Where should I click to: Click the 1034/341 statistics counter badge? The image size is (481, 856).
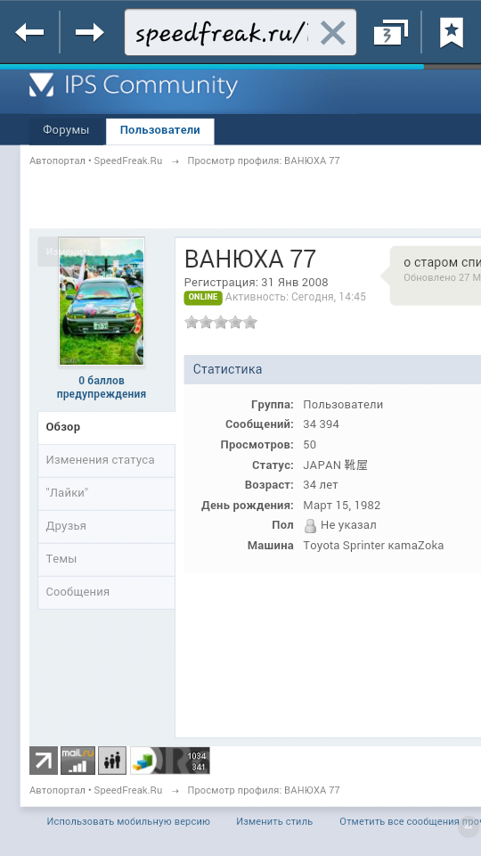point(169,761)
